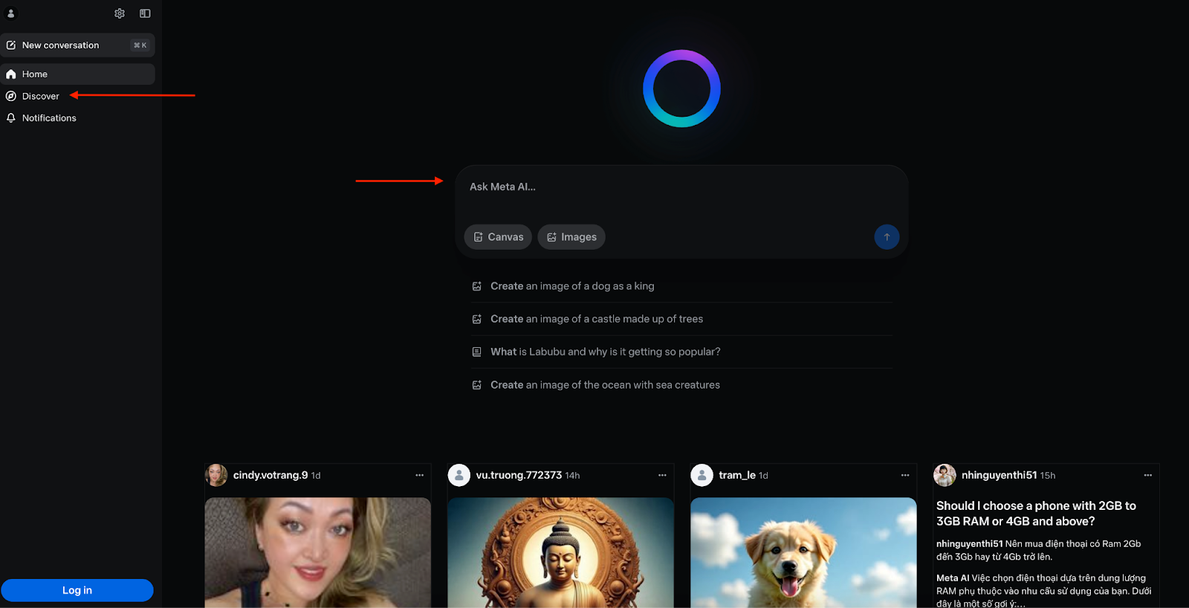Screen dimensions: 1189x608
Task: Start a New conversation
Action: click(x=77, y=45)
